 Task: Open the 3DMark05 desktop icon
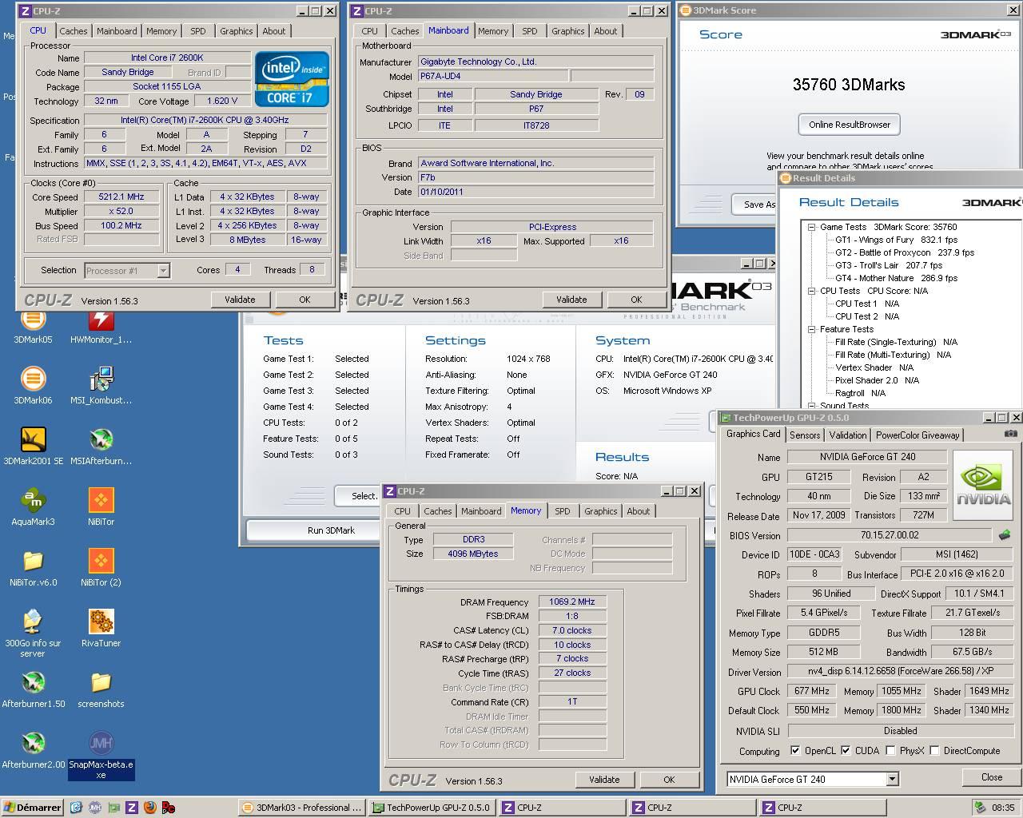(x=33, y=327)
